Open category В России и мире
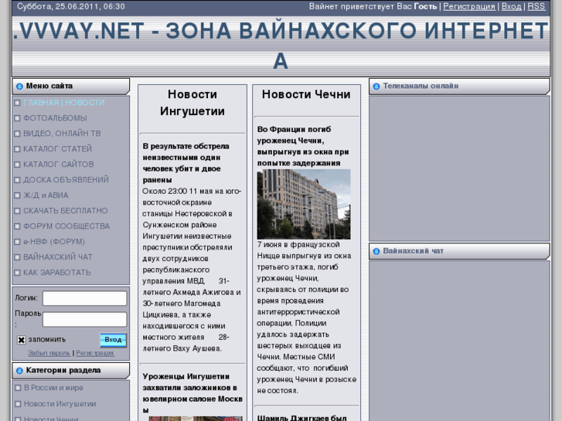 point(53,388)
